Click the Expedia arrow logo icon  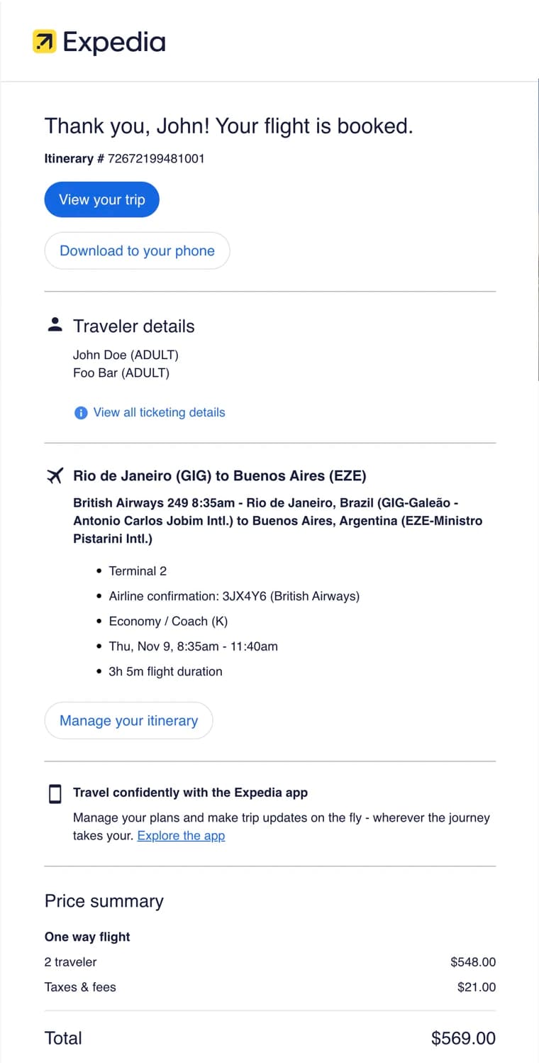point(44,43)
